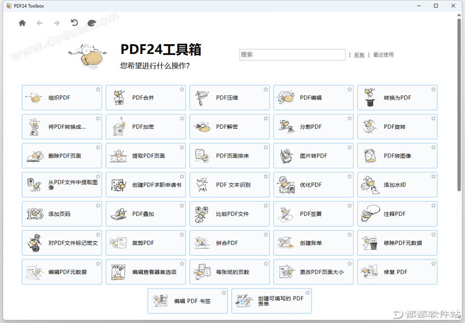Open the 编辑查看器首选项 tool
This screenshot has height=323, width=465.
[146, 272]
